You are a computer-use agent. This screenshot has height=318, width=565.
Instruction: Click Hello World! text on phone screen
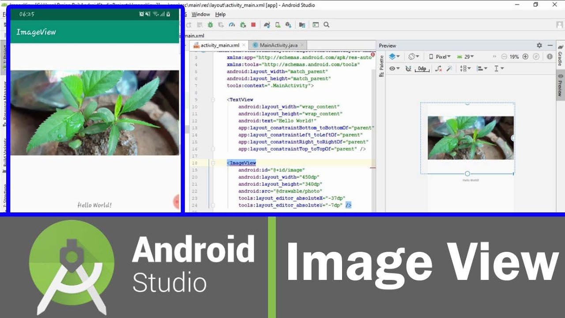coord(94,205)
